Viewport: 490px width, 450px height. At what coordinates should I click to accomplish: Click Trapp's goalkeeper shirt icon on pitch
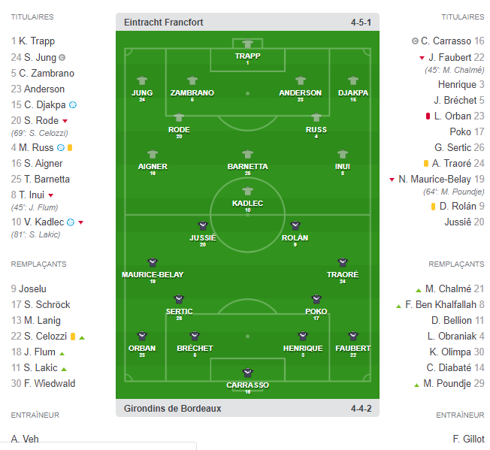(x=247, y=44)
